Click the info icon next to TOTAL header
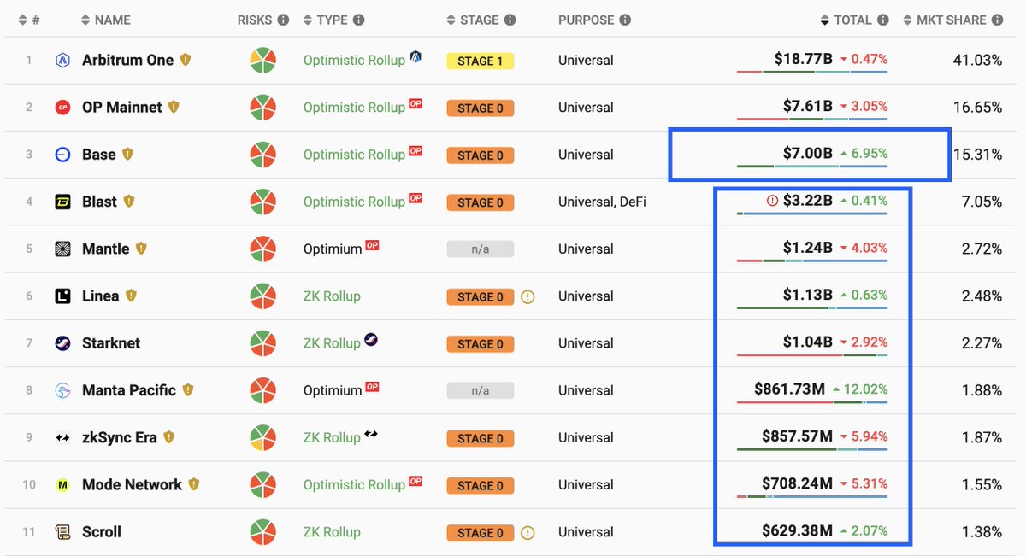Viewport: 1026px width, 556px height. tap(883, 20)
